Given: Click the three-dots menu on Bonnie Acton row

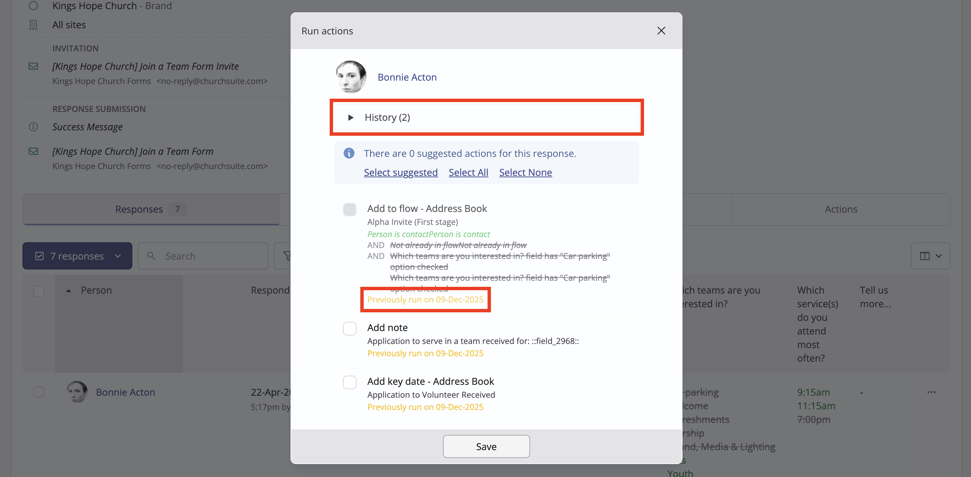Looking at the screenshot, I should (x=931, y=392).
